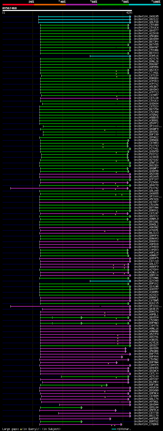Open the hit UniRef100_O82122

click(146, 19)
